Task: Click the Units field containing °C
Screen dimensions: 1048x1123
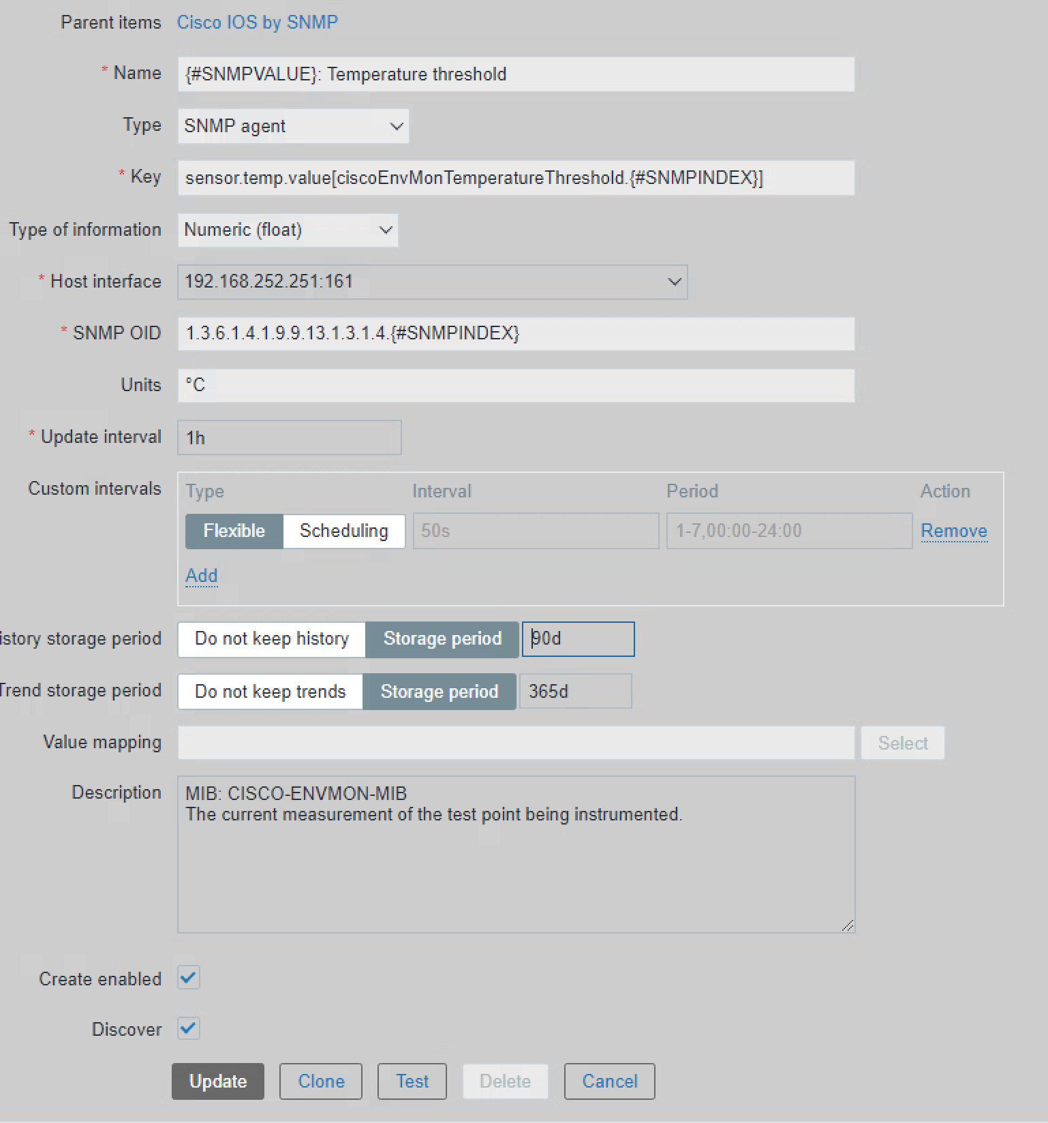Action: (515, 386)
